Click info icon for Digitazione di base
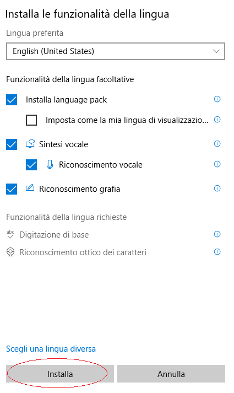Screen dimensions: 234x393 coord(217,234)
